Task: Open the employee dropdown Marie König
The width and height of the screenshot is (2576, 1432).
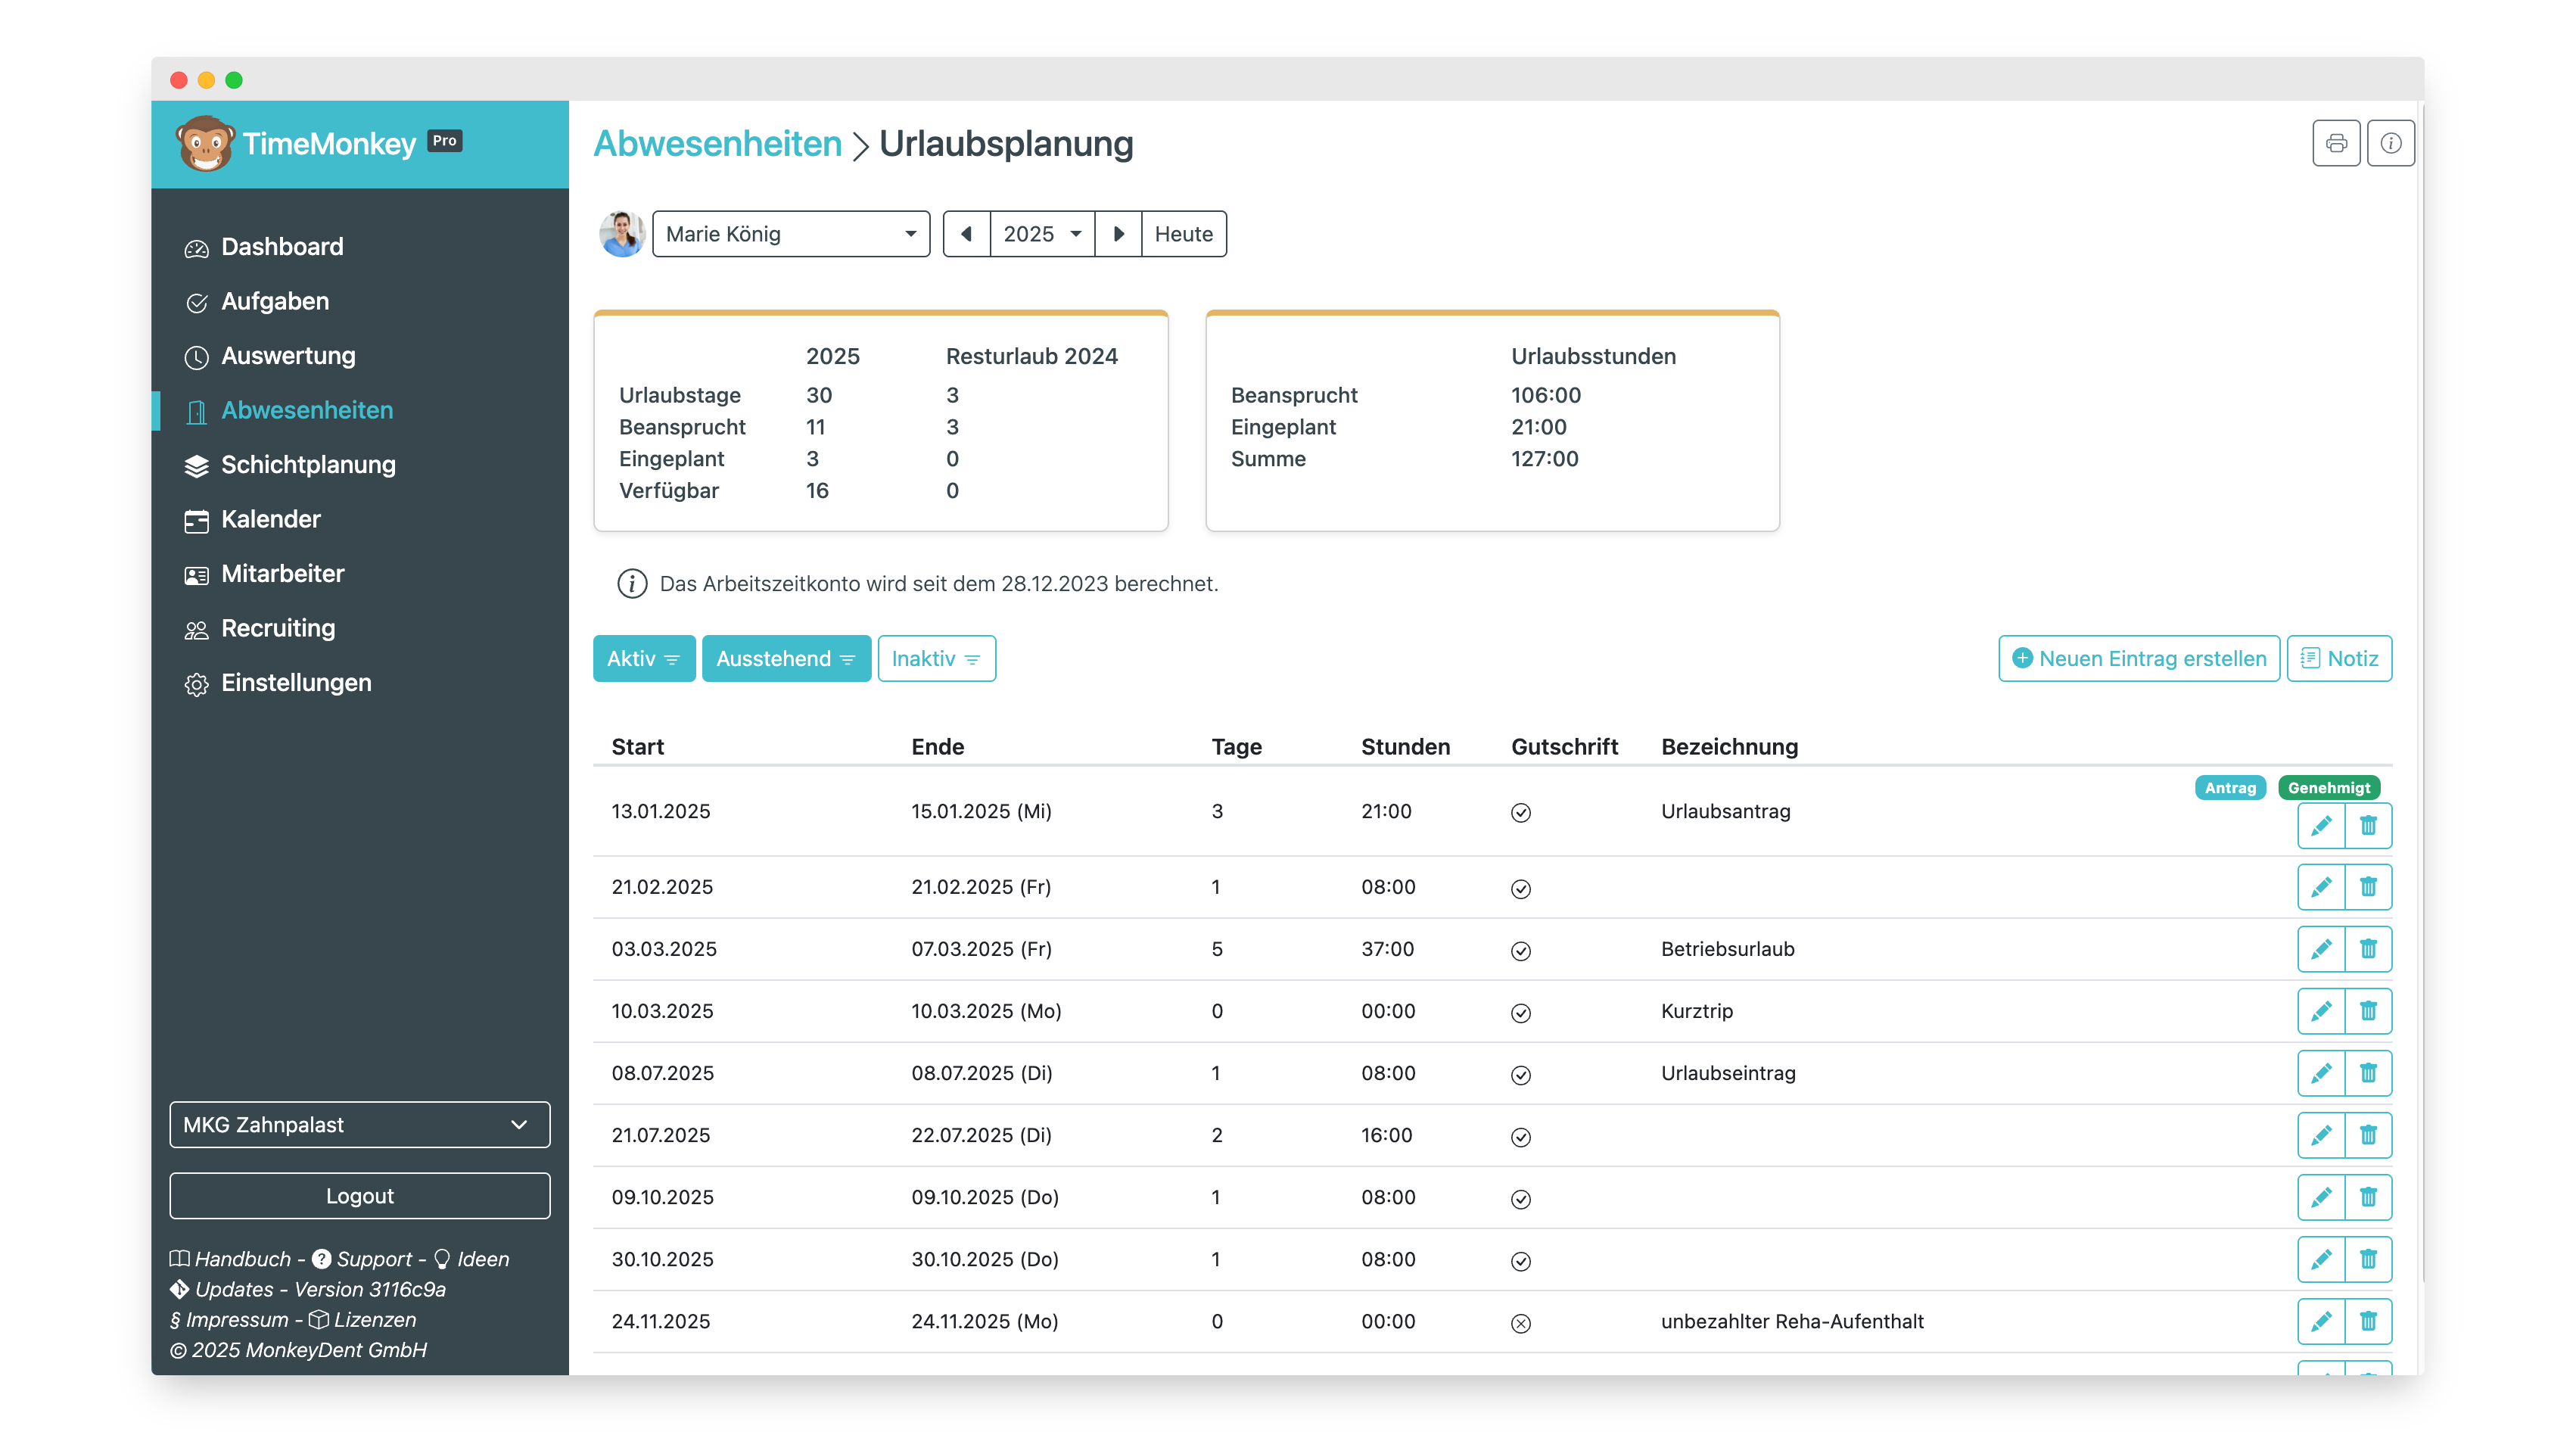Action: (790, 234)
